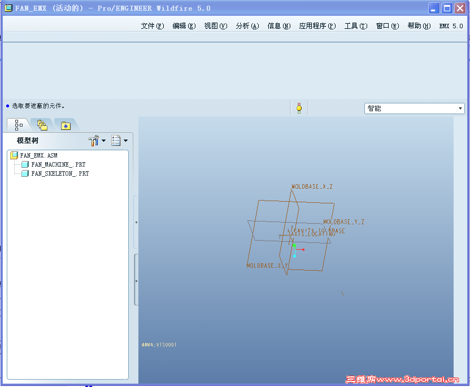This screenshot has width=470, height=387.
Task: Select the MOLDBASE_X_Z datum plane label
Action: [x=312, y=186]
